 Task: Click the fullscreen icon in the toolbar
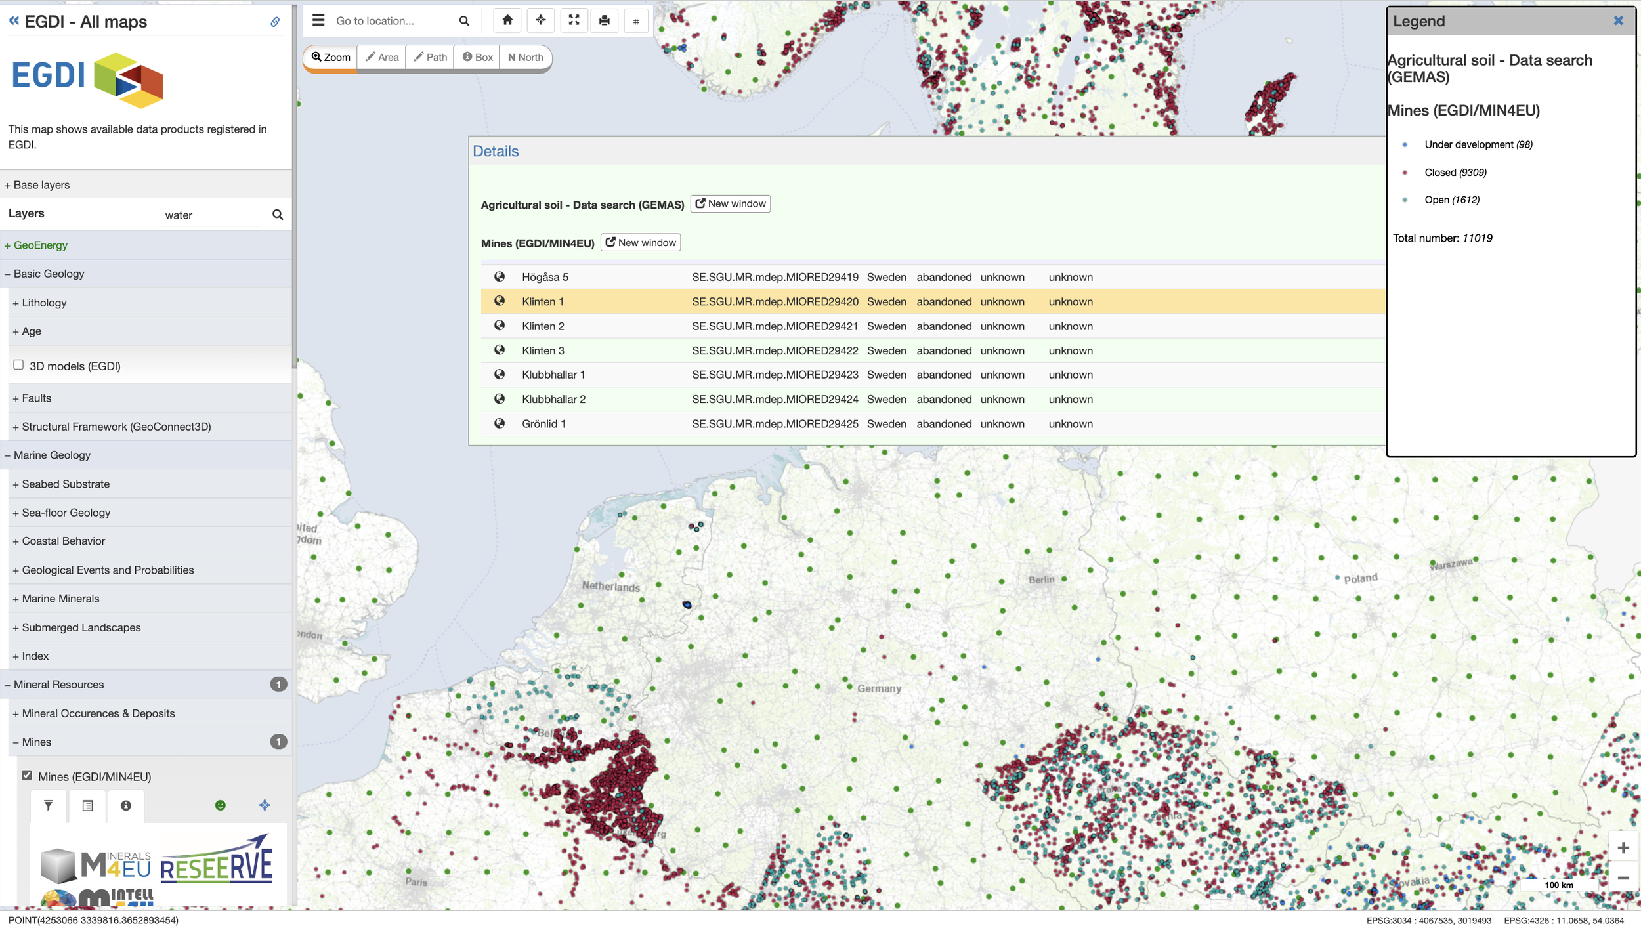pyautogui.click(x=574, y=20)
